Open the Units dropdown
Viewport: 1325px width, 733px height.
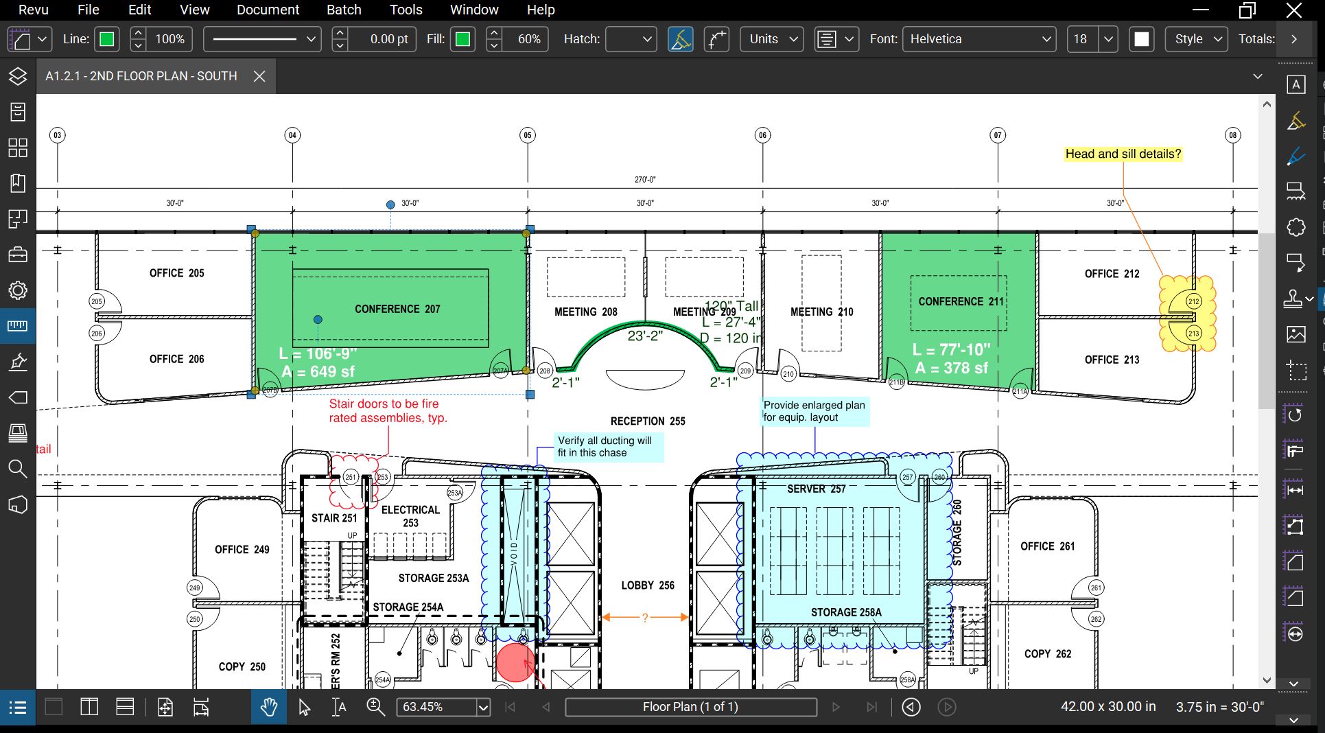[771, 39]
